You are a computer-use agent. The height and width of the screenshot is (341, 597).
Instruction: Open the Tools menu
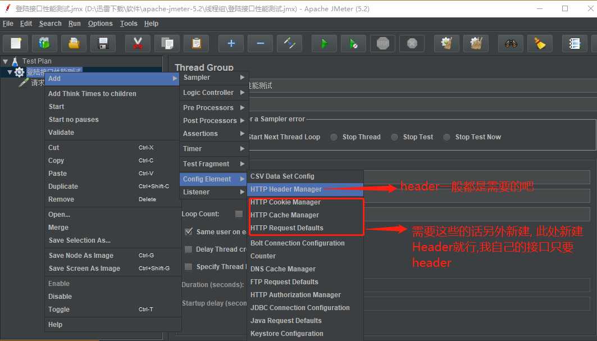[129, 24]
